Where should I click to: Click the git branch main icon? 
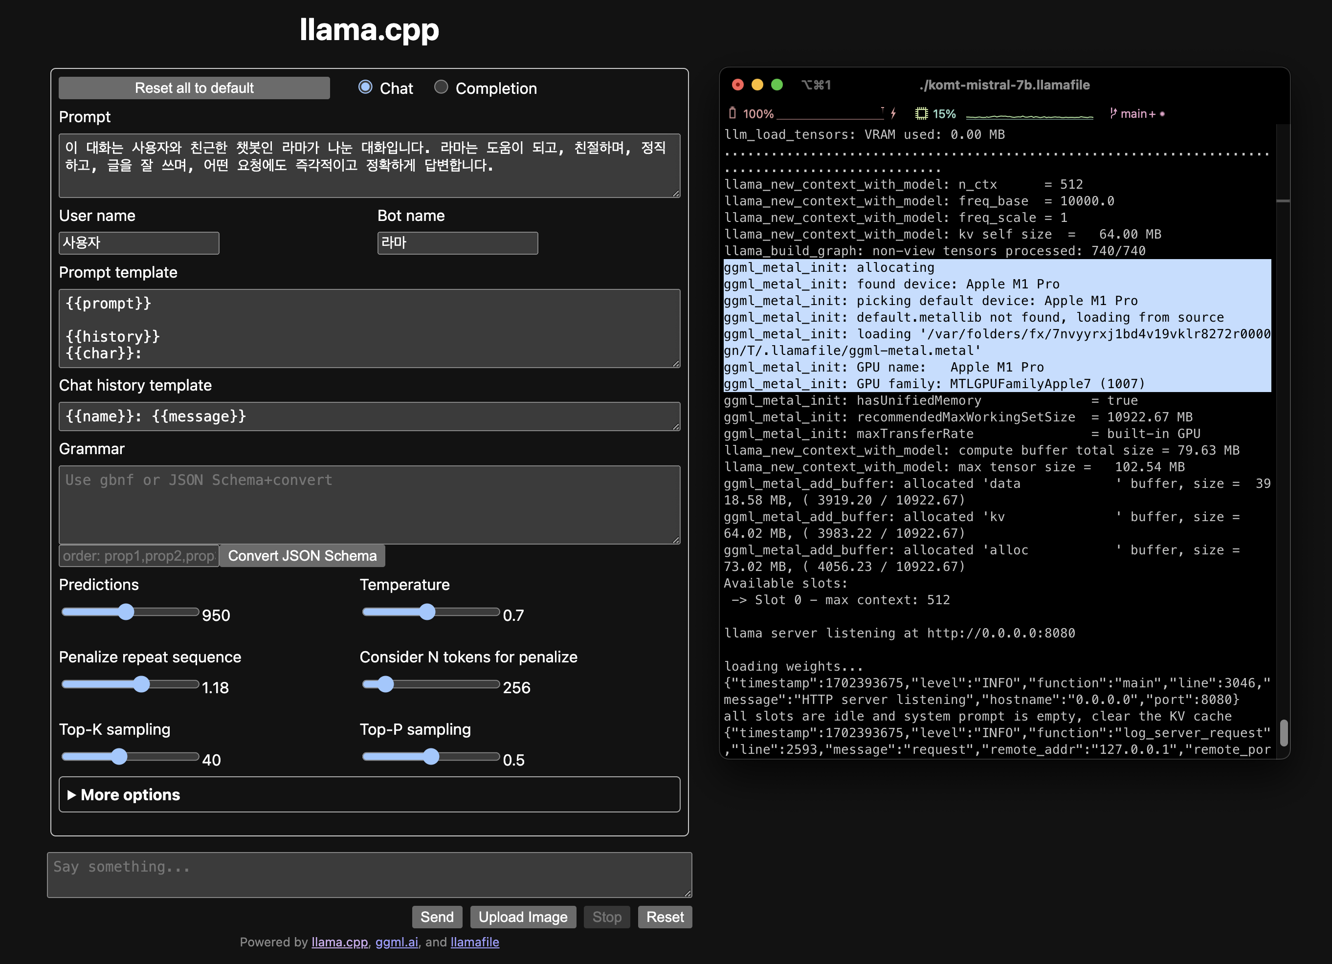pos(1113,113)
